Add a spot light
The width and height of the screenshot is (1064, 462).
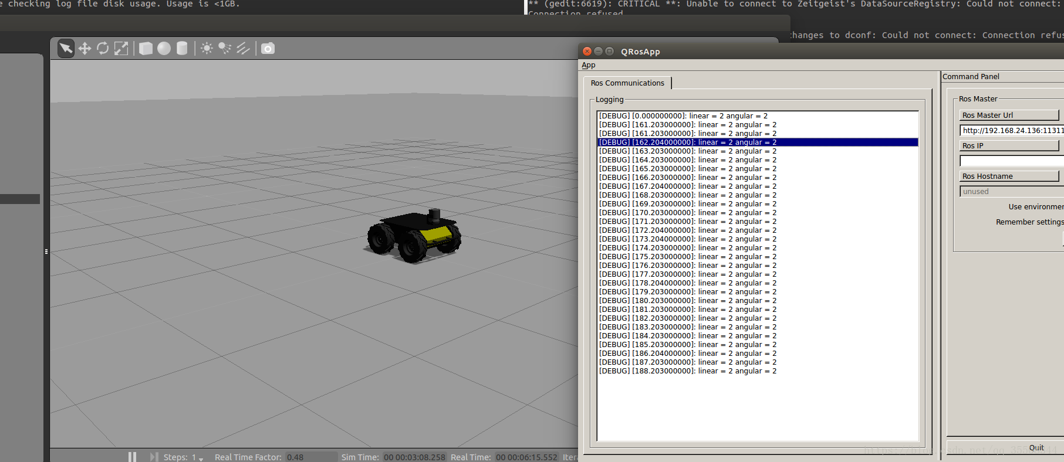click(x=225, y=48)
